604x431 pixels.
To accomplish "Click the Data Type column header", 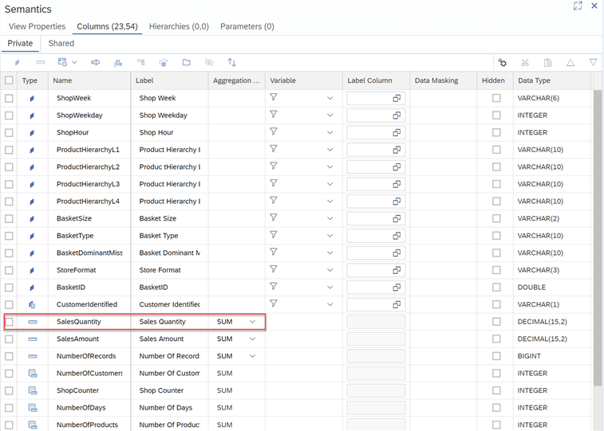I will click(x=535, y=80).
